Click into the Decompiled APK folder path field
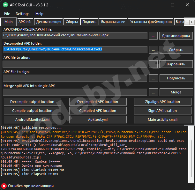This screenshot has width=195, height=190. pos(75,49)
